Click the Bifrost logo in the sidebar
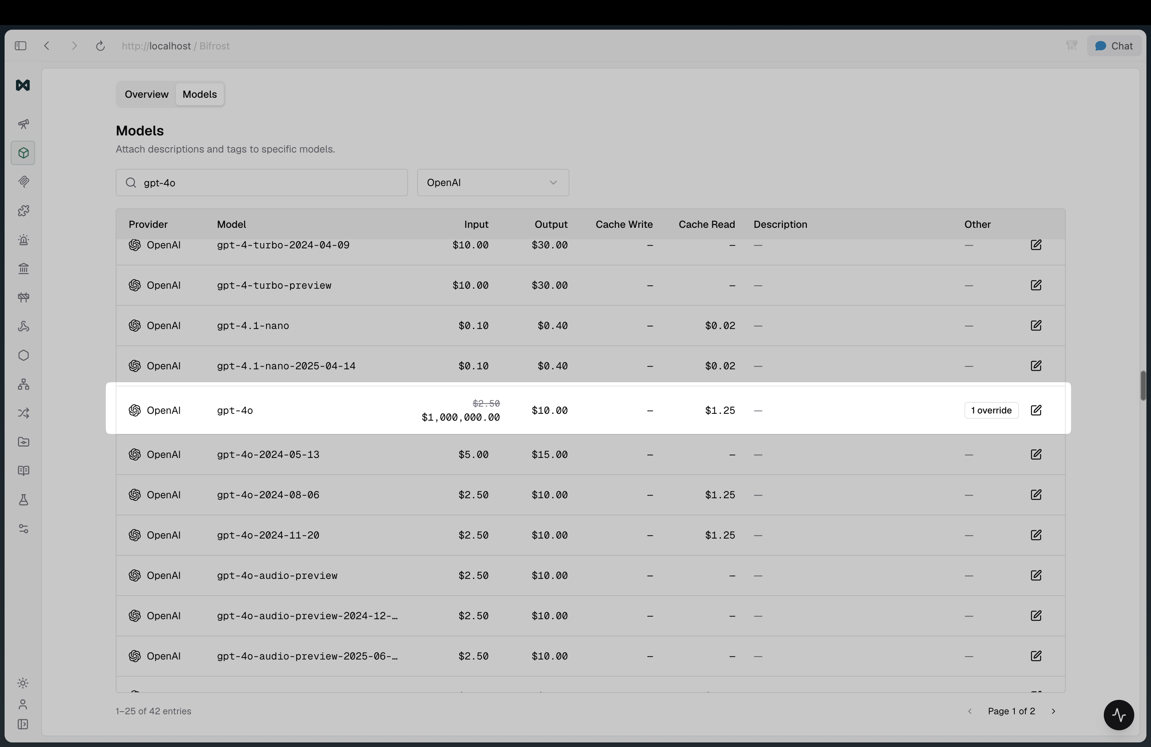 pos(23,85)
